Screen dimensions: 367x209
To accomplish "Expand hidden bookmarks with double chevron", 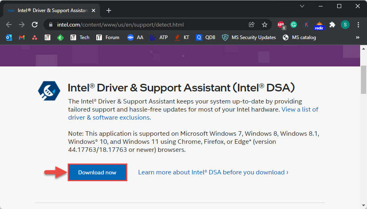I will [357, 37].
